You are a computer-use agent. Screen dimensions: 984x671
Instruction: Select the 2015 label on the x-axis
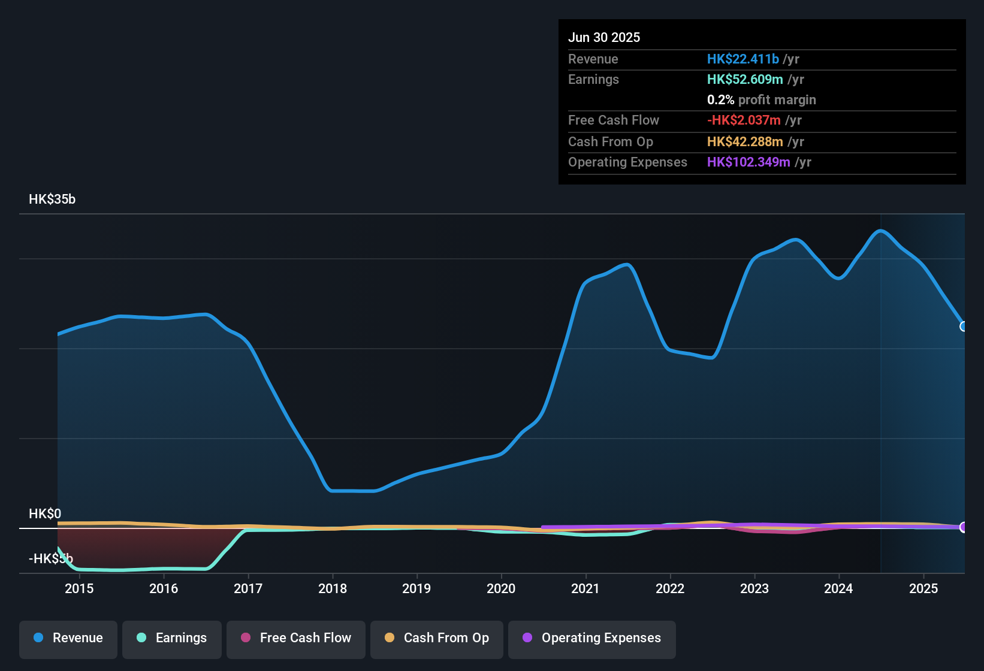click(79, 588)
